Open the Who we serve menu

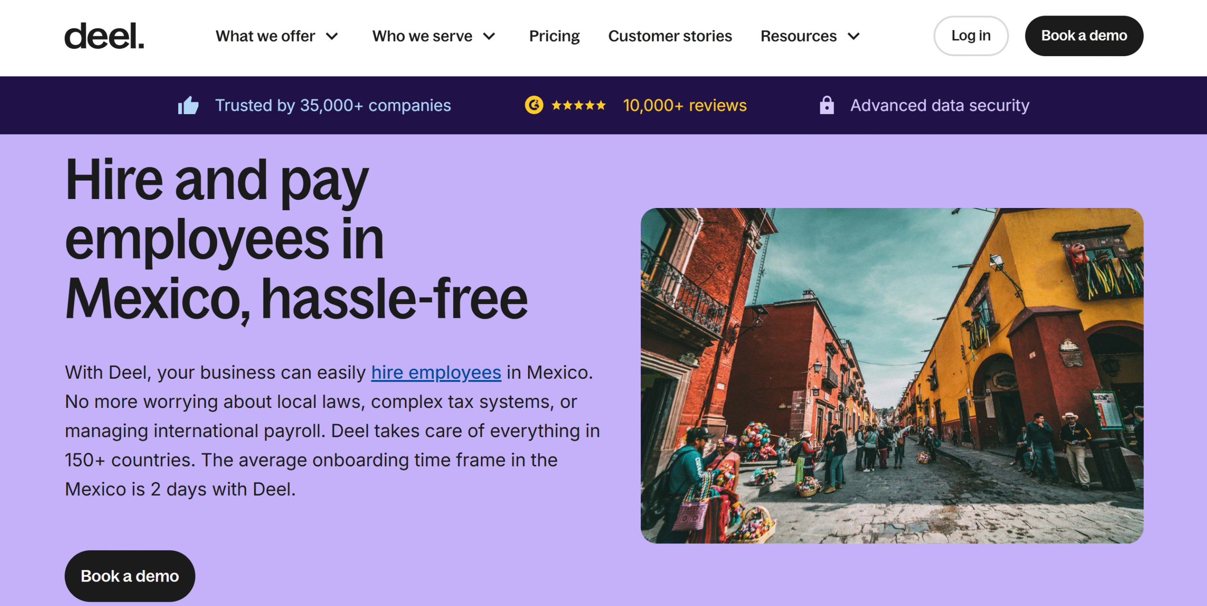[422, 36]
